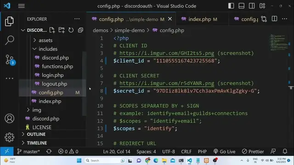294x165 pixels.
Task: Click the open changes compare icon
Action: point(264,19)
